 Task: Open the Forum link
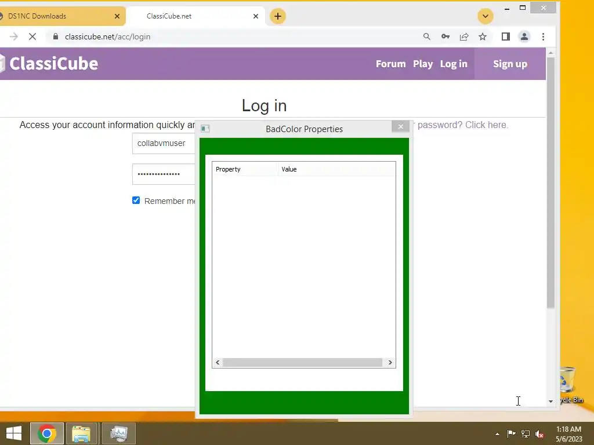[390, 64]
